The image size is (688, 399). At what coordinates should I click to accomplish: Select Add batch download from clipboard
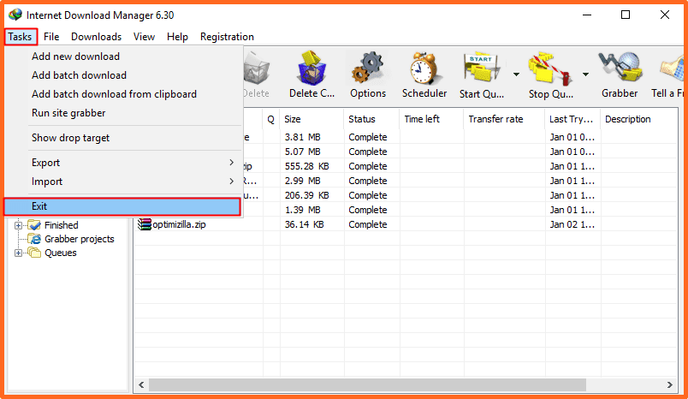point(114,94)
